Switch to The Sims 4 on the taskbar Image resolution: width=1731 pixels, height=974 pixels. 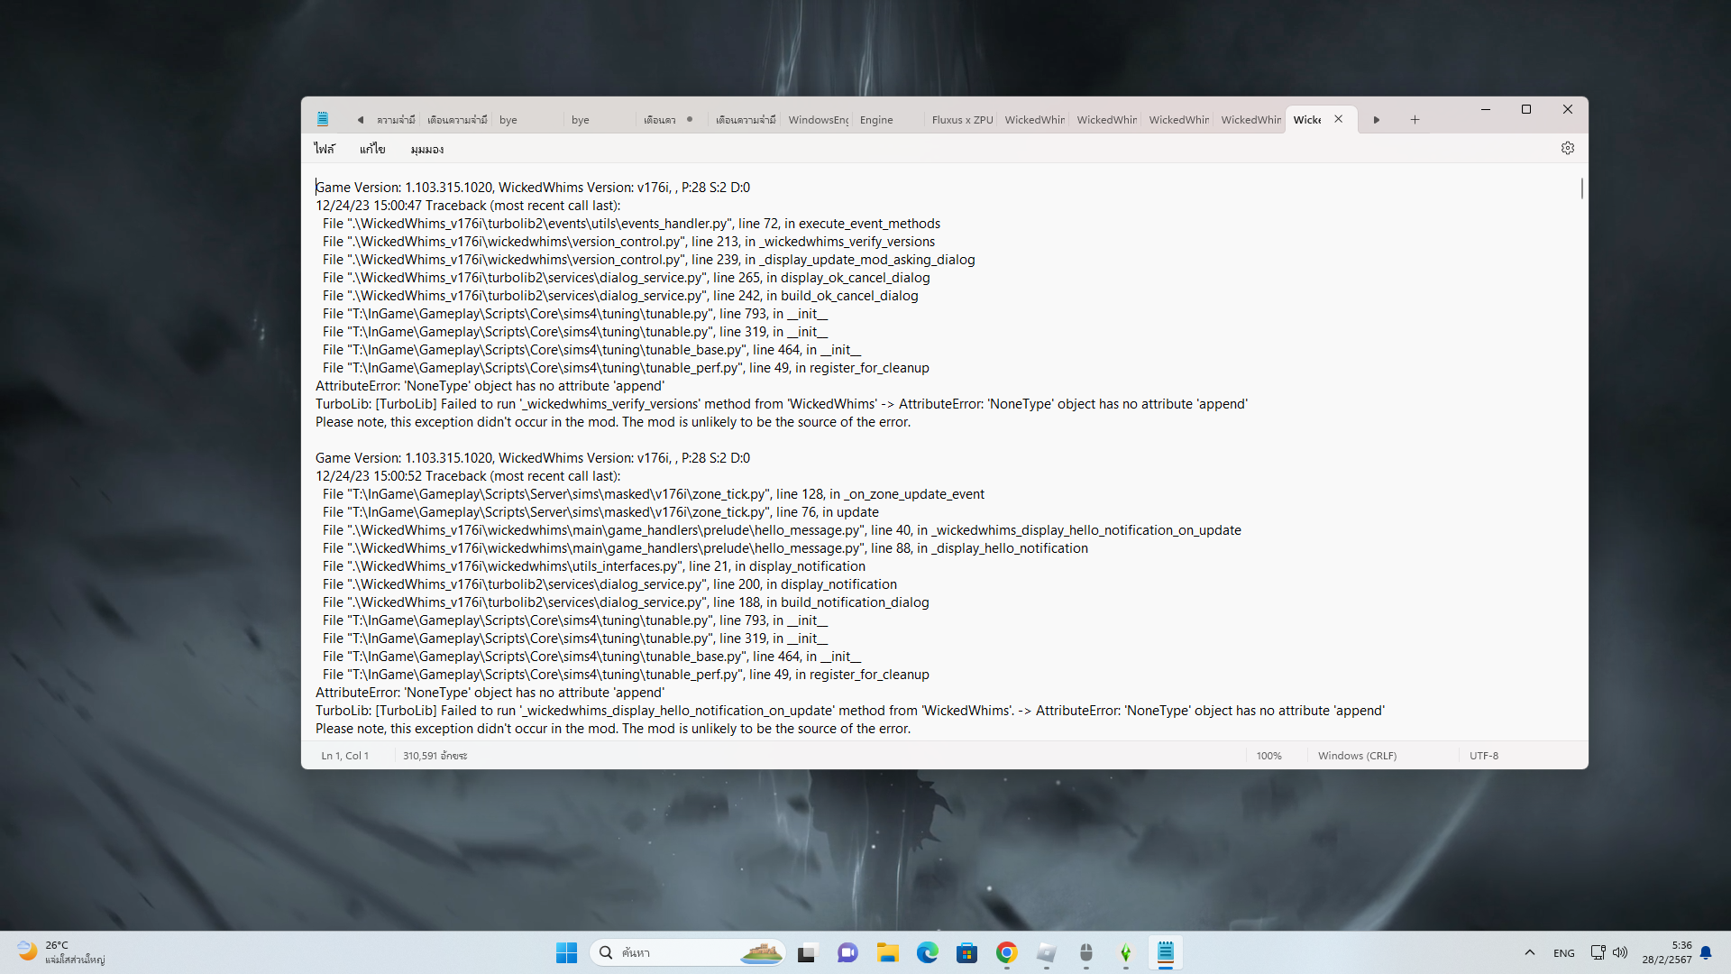click(x=1126, y=952)
